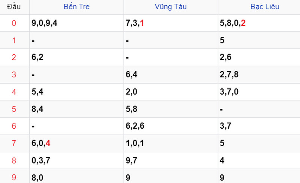Select the Đầu header cell
Viewport: 300px width, 183px height.
(x=14, y=7)
